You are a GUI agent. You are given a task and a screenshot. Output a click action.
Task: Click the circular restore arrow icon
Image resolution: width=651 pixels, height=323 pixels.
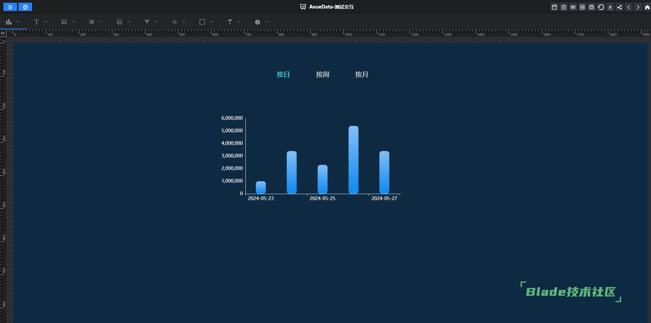(601, 7)
